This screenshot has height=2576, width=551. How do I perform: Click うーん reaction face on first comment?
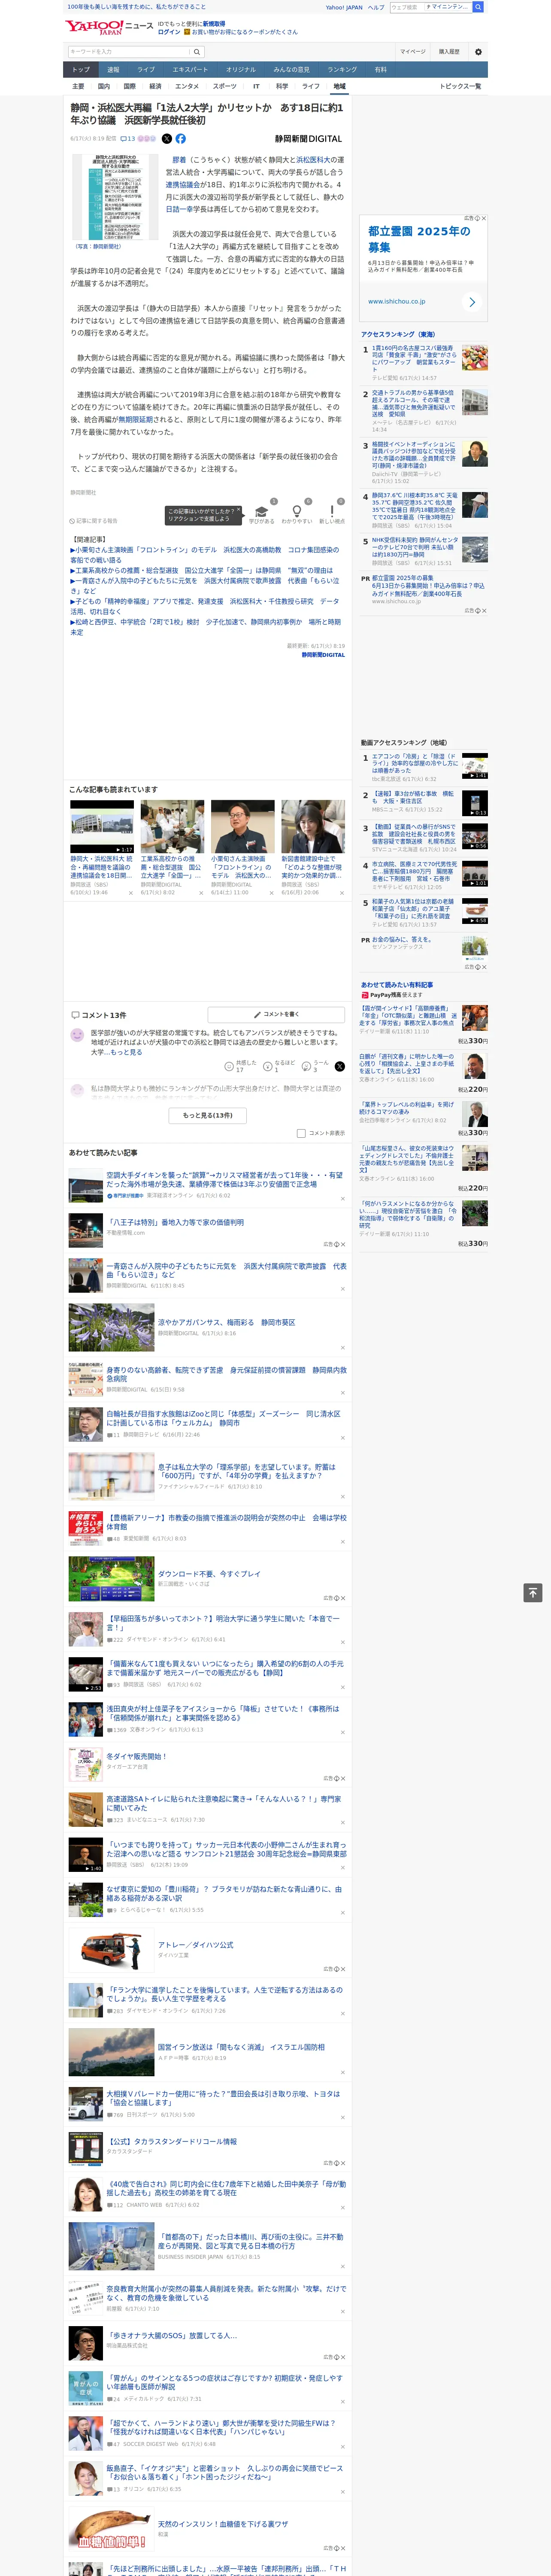click(x=306, y=1066)
